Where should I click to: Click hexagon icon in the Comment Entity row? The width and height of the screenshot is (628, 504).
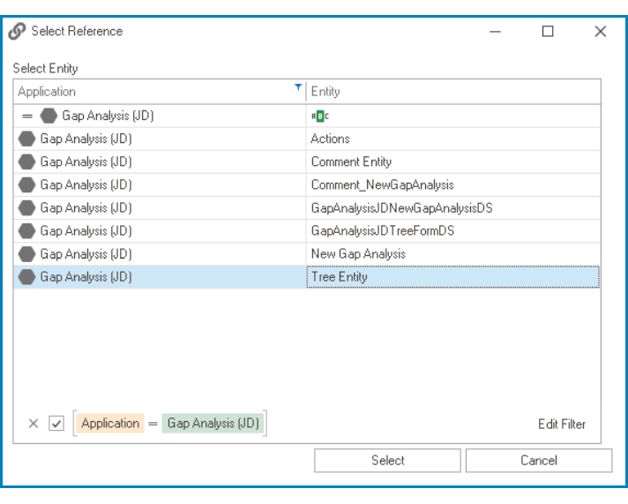(27, 162)
